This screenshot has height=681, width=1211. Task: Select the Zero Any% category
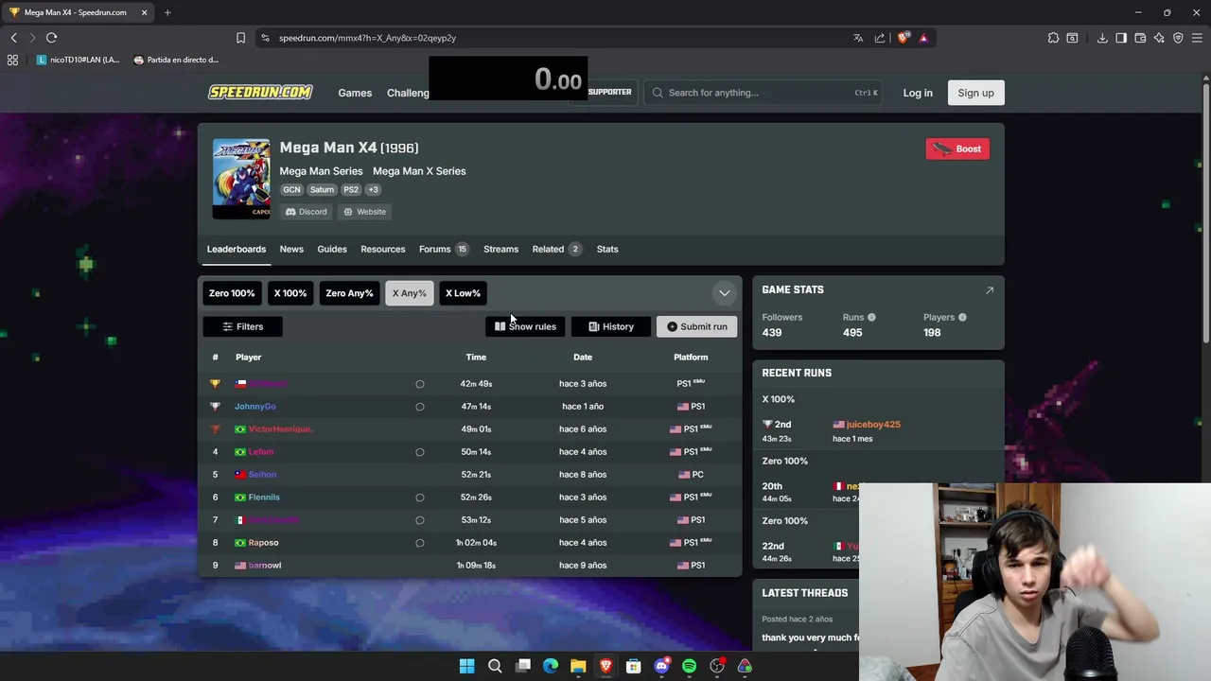point(349,293)
